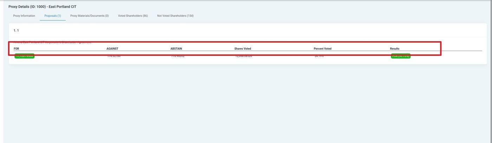The image size is (492, 143).
Task: Switch to Proxy Materials/Documents (0) tab
Action: click(89, 16)
